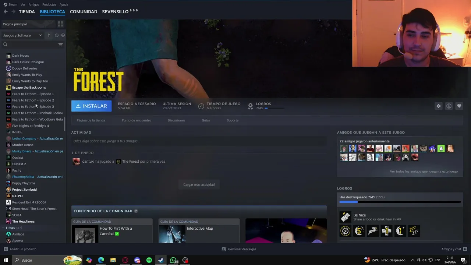Open Microsoft Edge from the taskbar
The width and height of the screenshot is (471, 265).
[x=101, y=260]
